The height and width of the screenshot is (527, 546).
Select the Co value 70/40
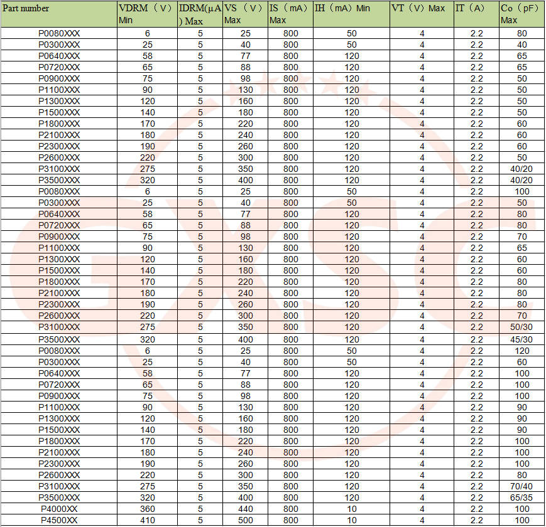coord(521,486)
